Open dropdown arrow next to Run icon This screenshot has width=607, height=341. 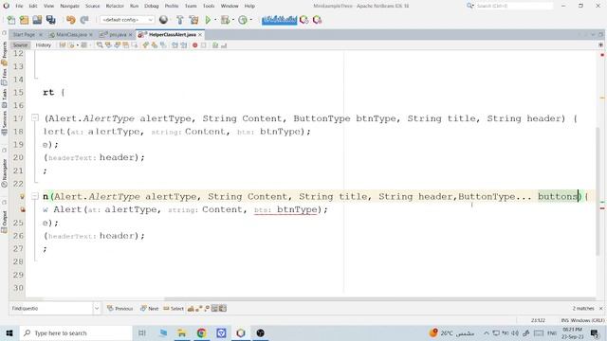point(215,20)
